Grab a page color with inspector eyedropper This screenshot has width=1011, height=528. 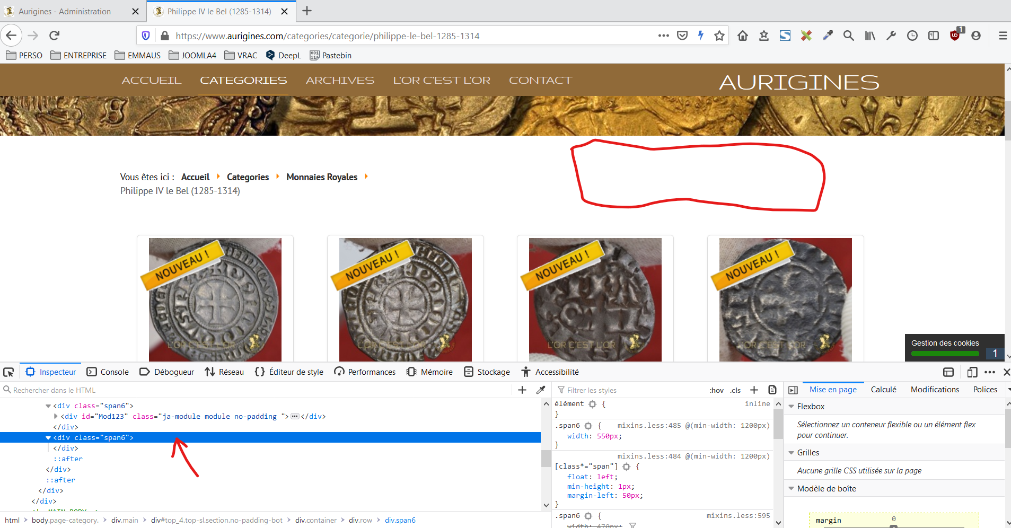tap(541, 390)
